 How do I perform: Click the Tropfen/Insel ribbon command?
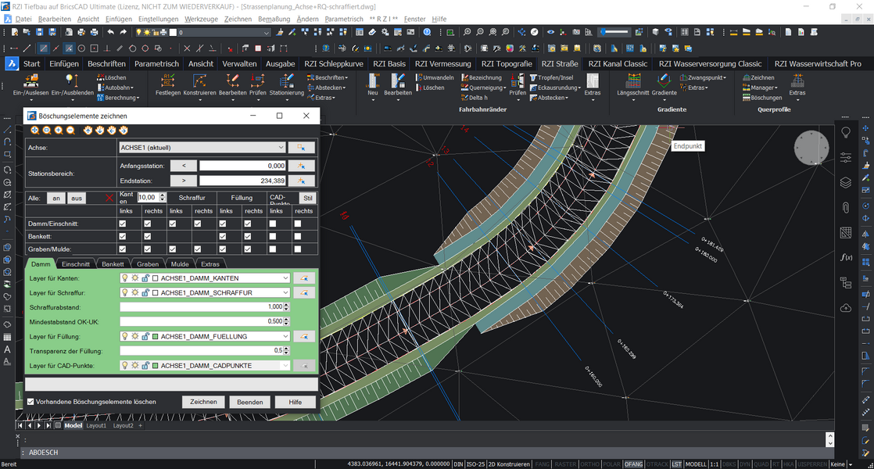(551, 77)
